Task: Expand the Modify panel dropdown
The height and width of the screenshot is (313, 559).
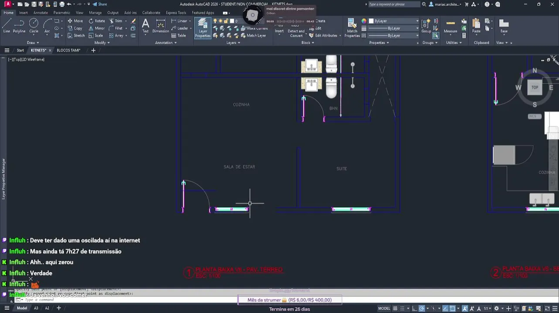Action: point(102,43)
